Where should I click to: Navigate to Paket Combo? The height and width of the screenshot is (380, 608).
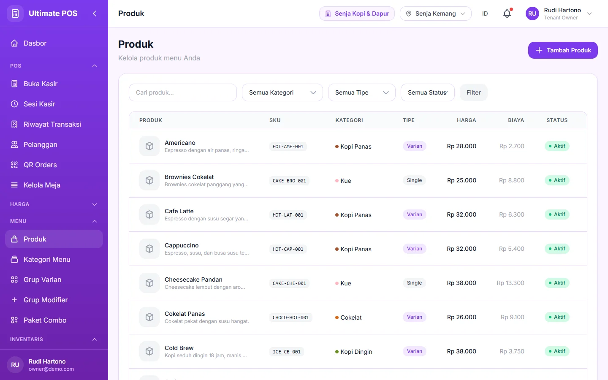[54, 320]
